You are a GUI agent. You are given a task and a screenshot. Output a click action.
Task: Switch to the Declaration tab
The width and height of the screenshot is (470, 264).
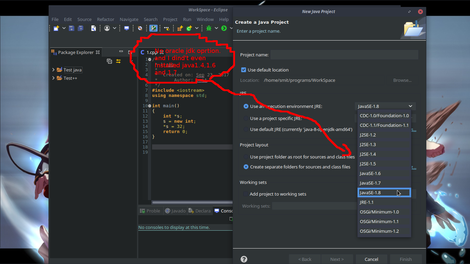click(x=200, y=211)
